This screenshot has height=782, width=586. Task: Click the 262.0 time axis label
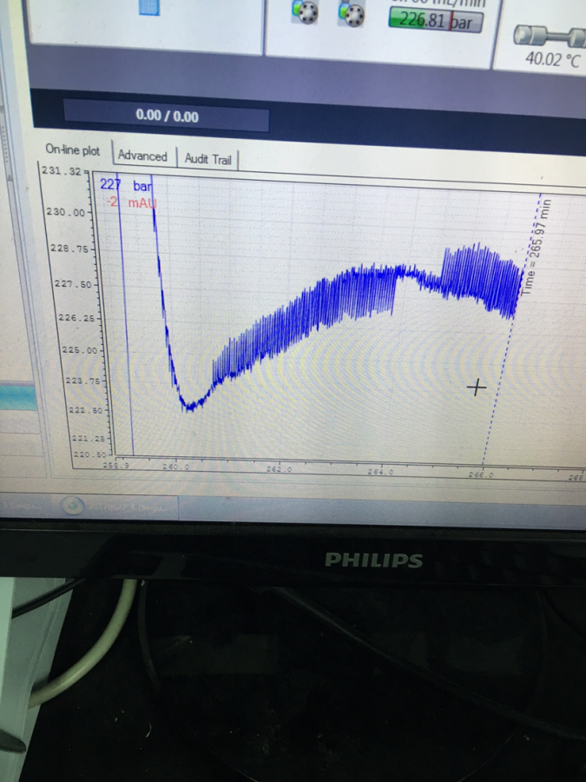point(280,469)
